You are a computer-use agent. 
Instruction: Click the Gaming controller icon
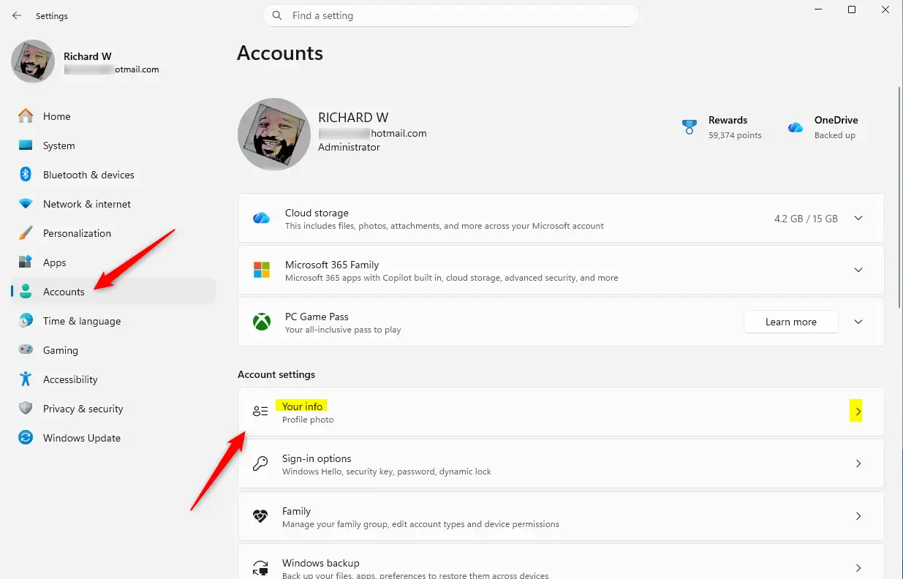pos(26,350)
